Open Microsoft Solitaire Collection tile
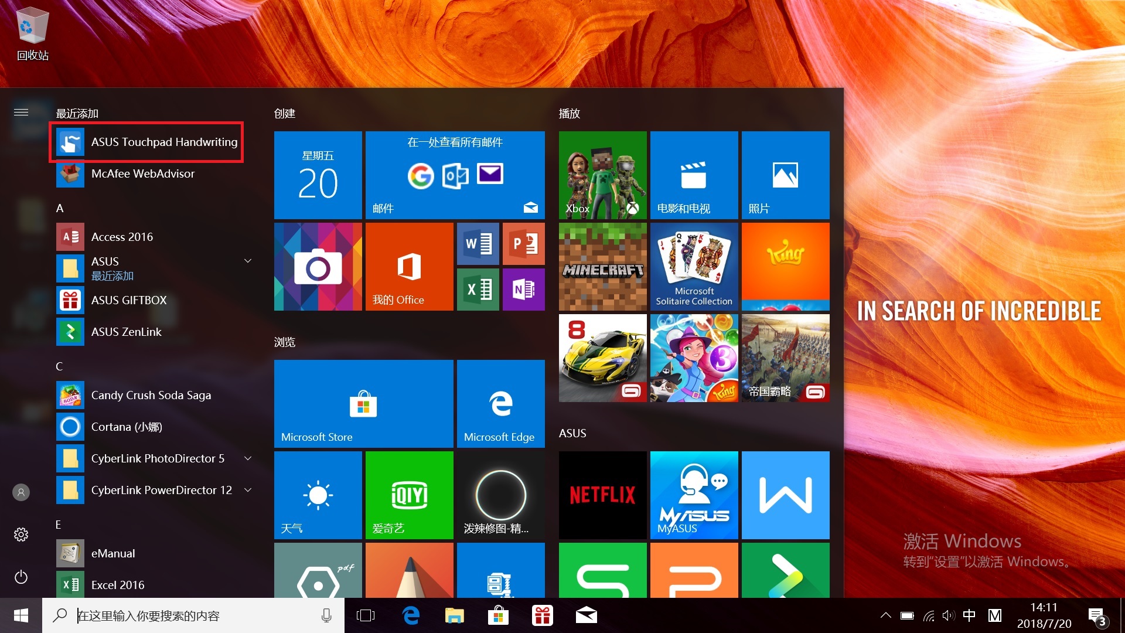The height and width of the screenshot is (633, 1125). [694, 267]
